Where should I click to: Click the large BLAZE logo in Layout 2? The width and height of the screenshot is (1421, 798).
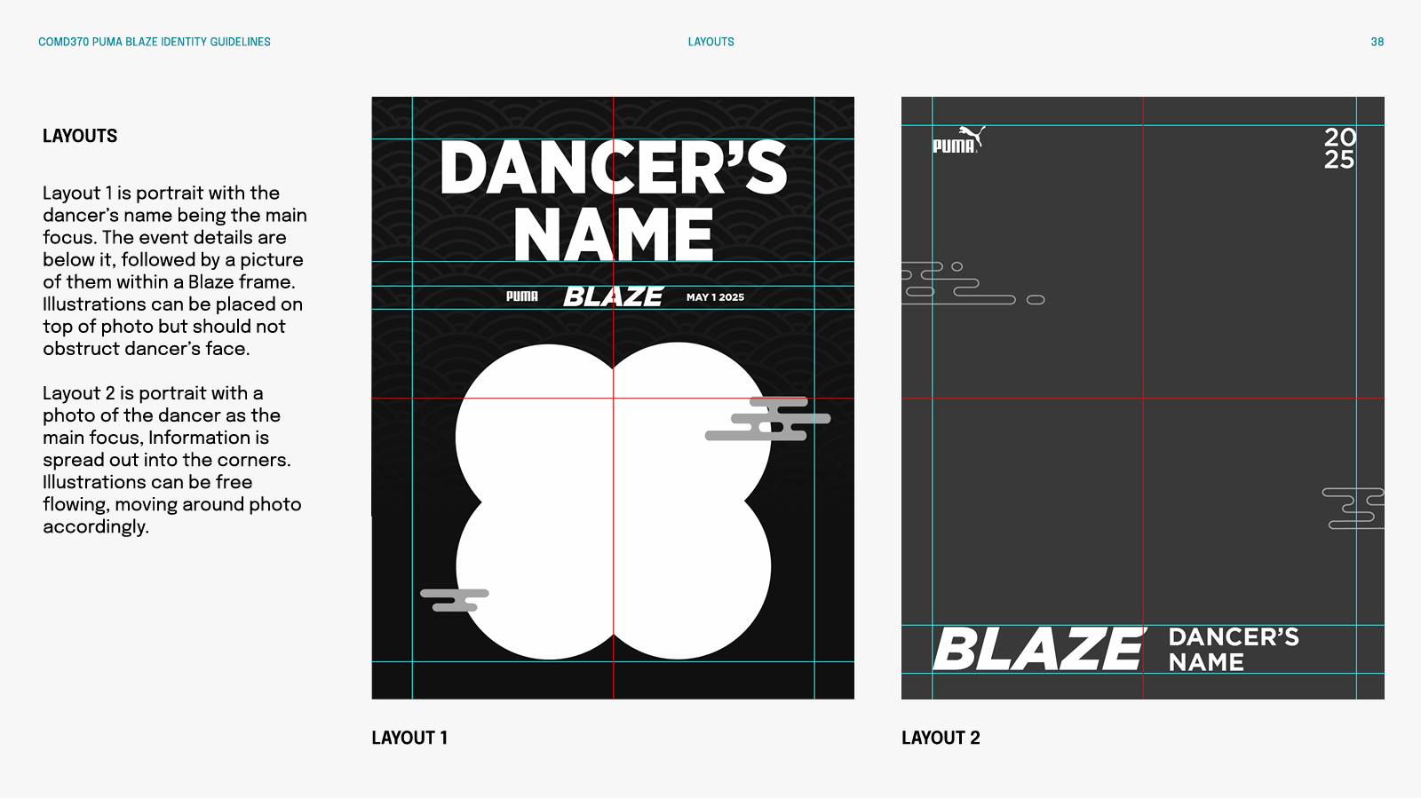1039,649
